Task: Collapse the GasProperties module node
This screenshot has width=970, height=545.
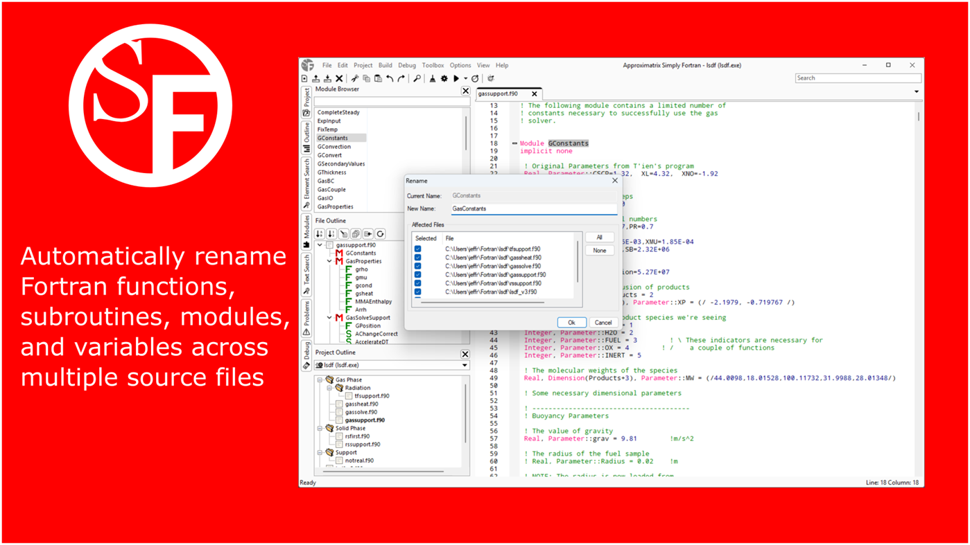Action: pos(329,261)
